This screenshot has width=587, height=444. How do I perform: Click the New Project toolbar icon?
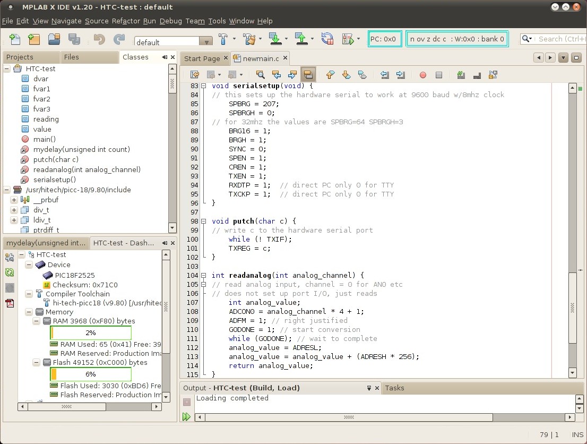[x=34, y=39]
